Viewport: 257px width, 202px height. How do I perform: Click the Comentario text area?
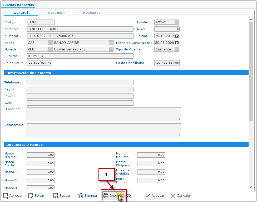pos(103,130)
